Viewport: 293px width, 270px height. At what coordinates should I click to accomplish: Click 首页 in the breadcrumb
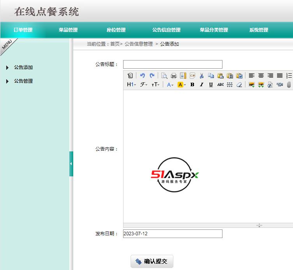click(115, 44)
